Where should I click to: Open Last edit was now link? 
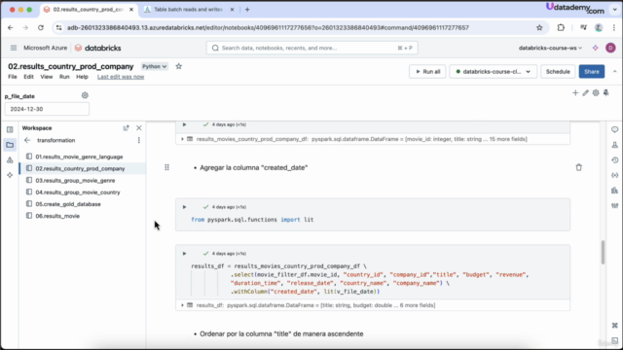click(121, 77)
